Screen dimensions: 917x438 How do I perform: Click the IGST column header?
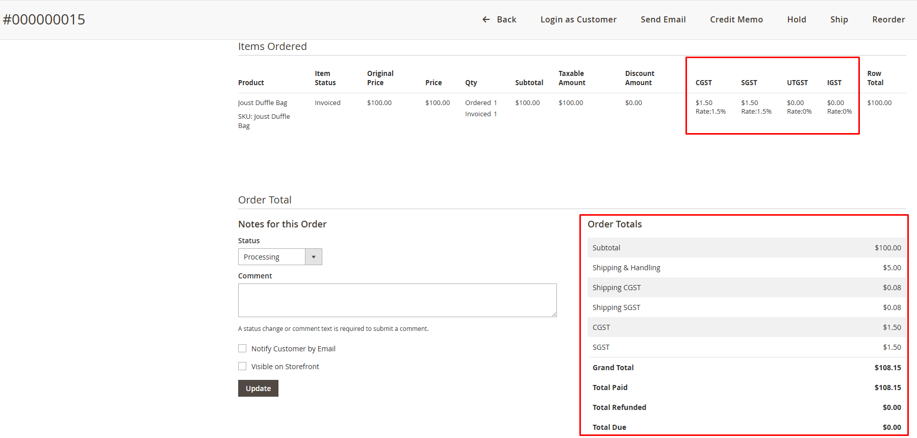click(x=834, y=83)
